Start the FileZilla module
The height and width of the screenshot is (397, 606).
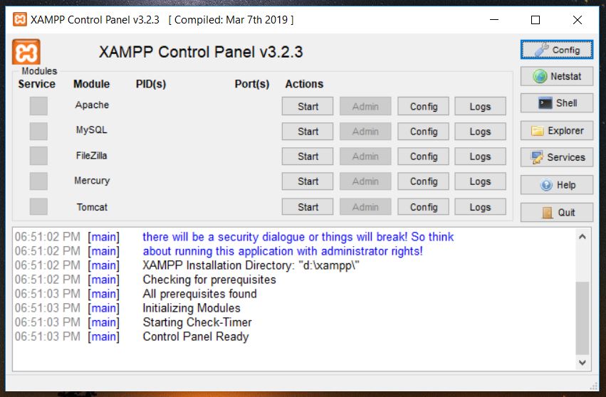tap(307, 157)
